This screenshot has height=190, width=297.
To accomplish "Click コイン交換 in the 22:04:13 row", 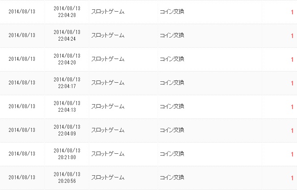I will 172,106.
